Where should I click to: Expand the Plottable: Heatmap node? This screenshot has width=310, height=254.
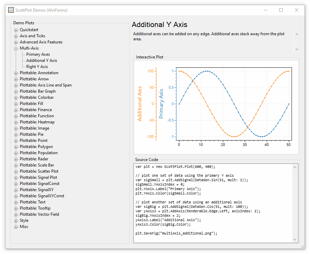click(16, 122)
